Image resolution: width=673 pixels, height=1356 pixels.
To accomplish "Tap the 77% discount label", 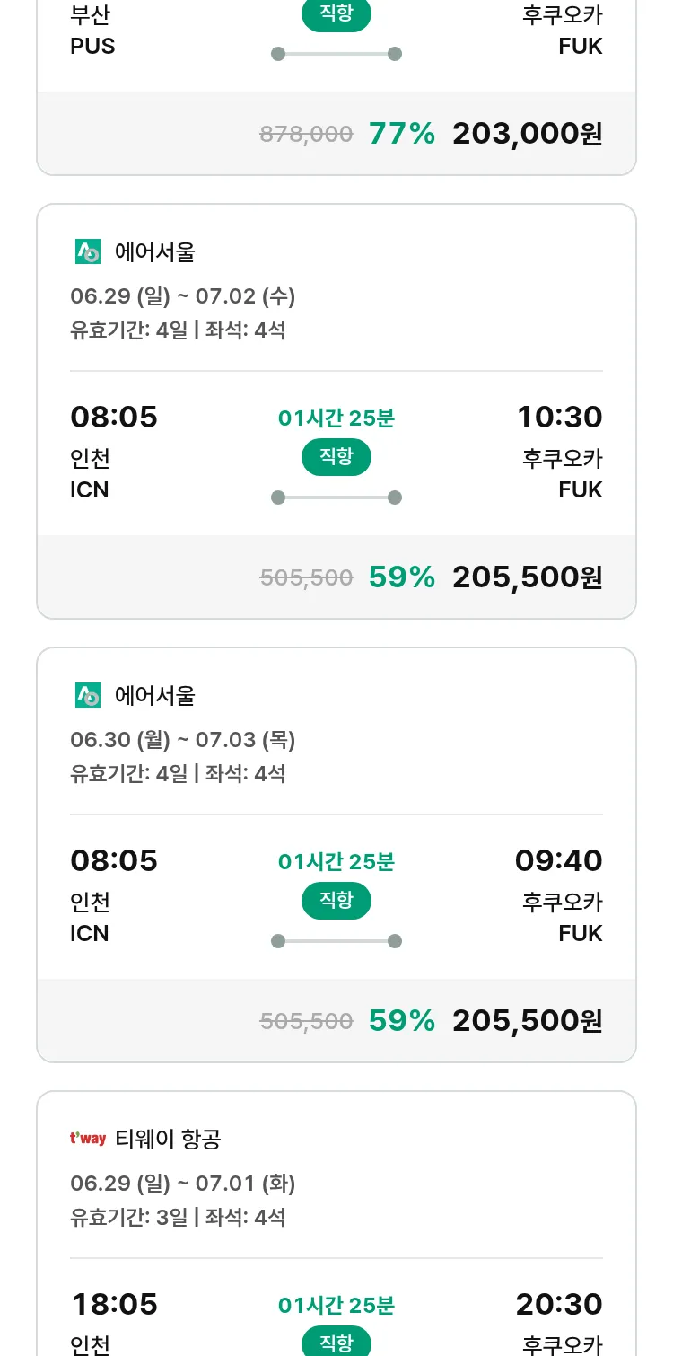I will pyautogui.click(x=402, y=134).
